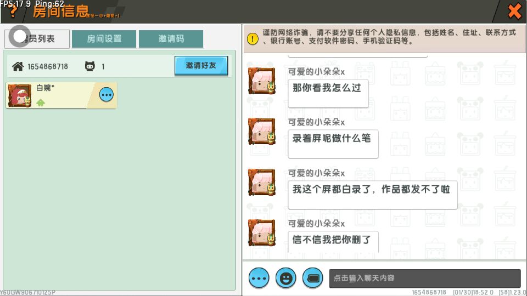Click 白婉's avatar in member list
Viewport: 527px width, 296px height.
click(20, 95)
